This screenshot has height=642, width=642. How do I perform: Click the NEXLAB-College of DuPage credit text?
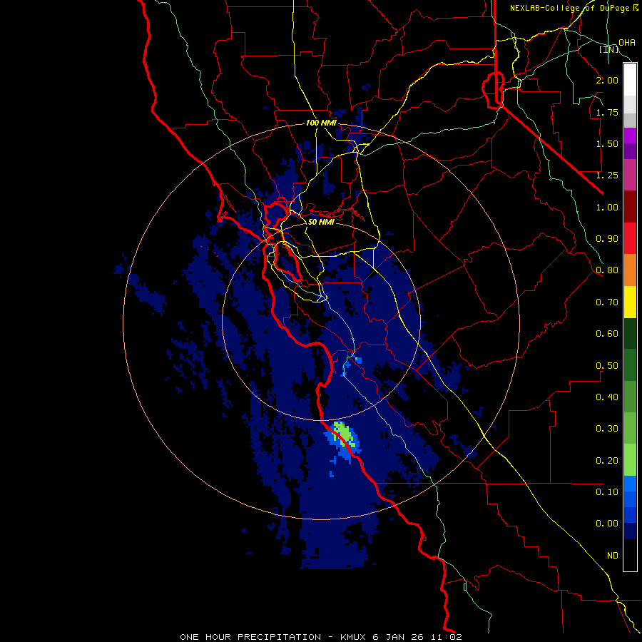[x=574, y=8]
